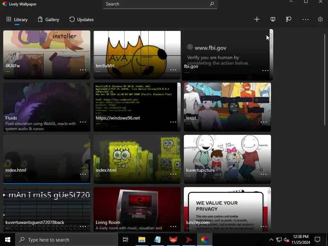
Task: Open more options for lunchly.com wallpaper
Action: point(264,226)
